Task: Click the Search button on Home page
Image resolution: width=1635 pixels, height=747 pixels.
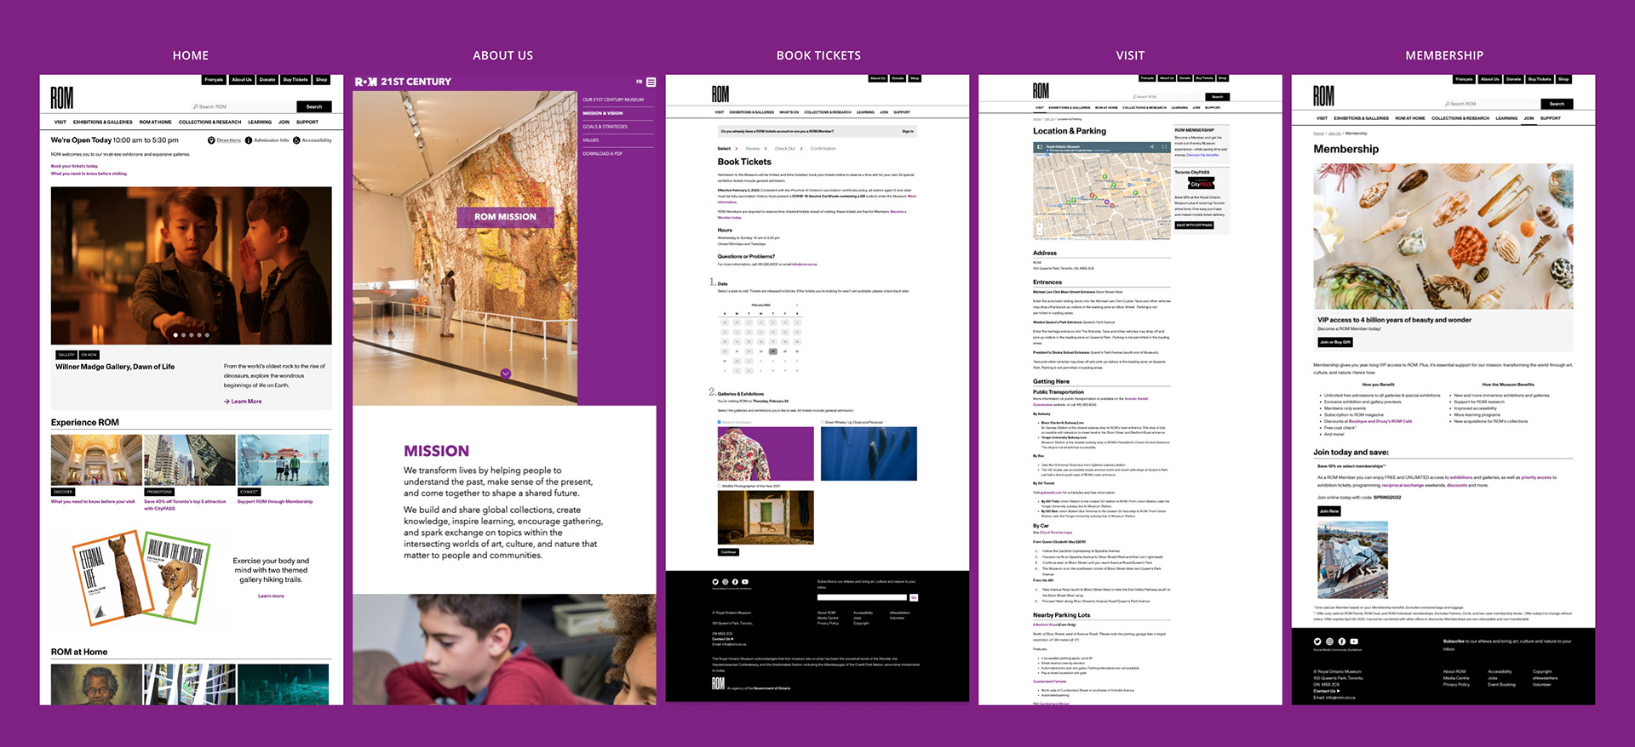Action: [314, 106]
